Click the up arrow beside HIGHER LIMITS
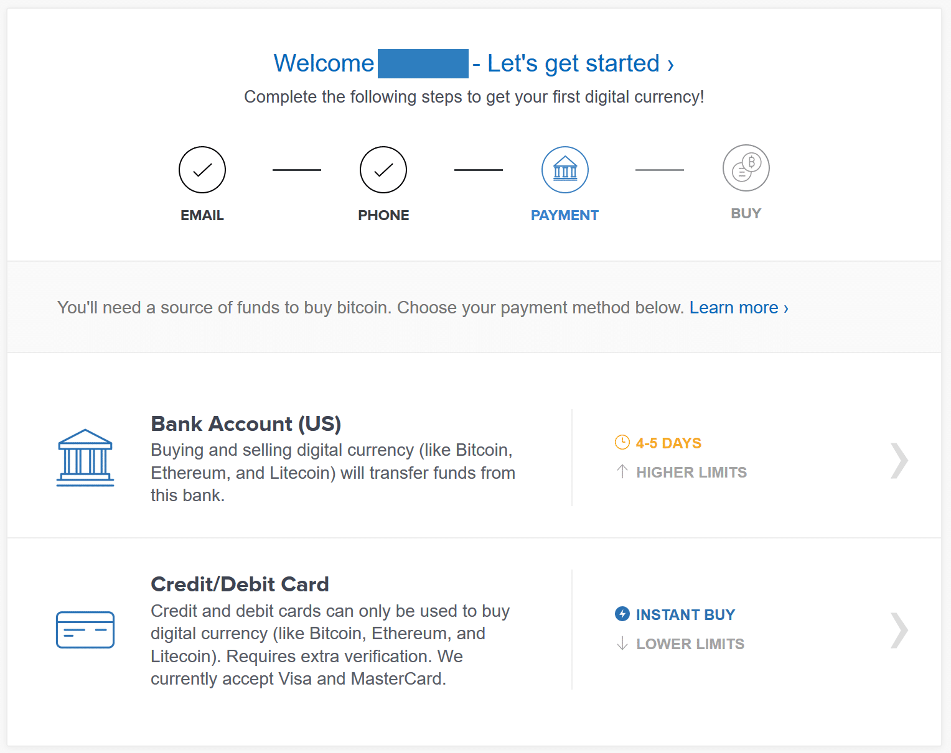This screenshot has height=753, width=951. click(622, 472)
